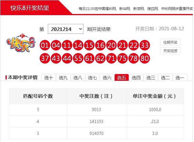Open the 2021214 issue number dropdown
The image size is (194, 142).
pos(66,29)
